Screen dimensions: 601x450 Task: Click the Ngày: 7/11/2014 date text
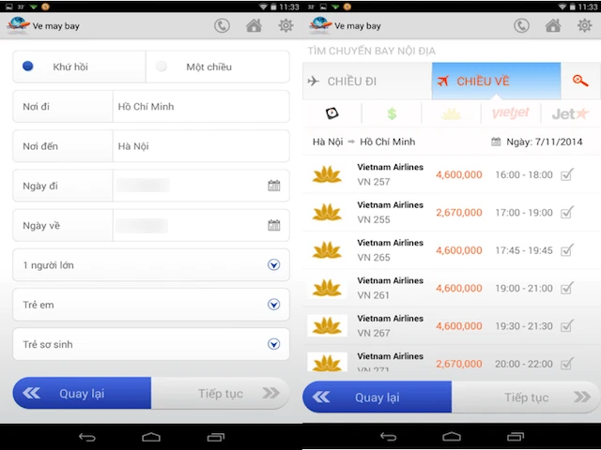[545, 142]
